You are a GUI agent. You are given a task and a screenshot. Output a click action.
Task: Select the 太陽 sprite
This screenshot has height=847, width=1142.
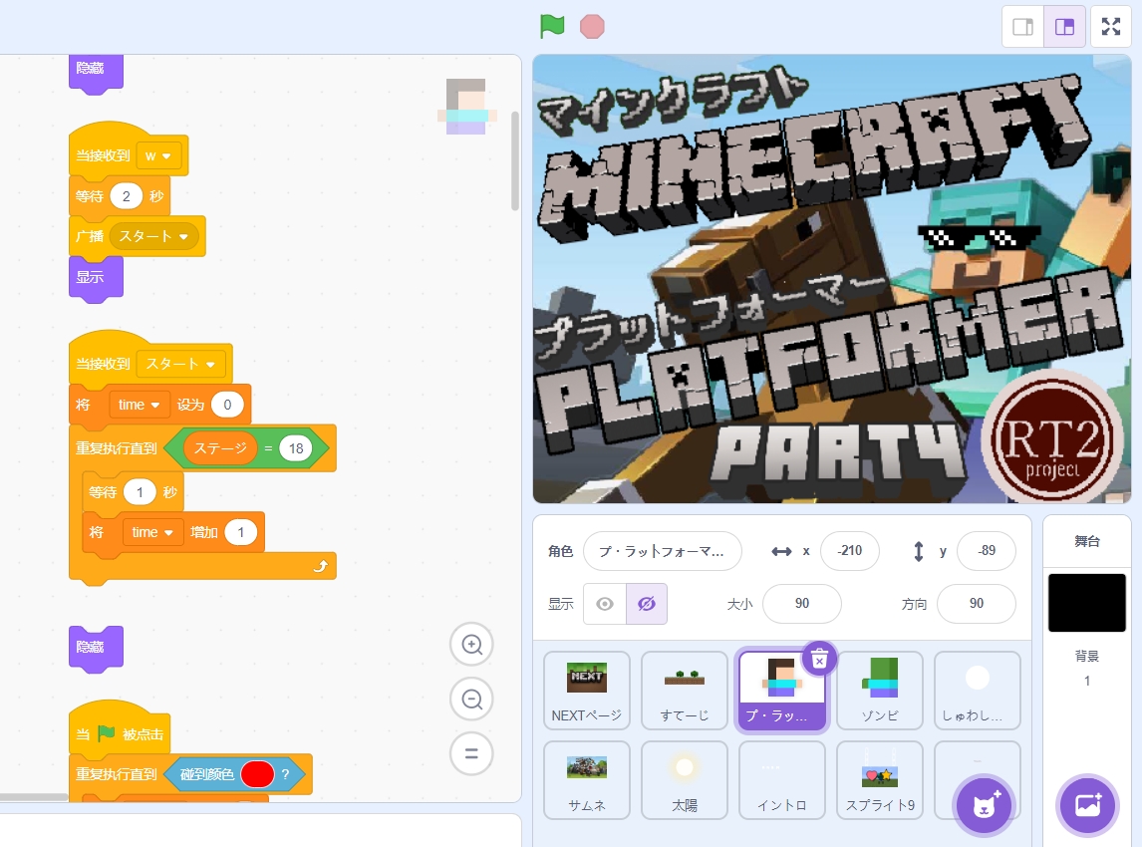(x=684, y=780)
